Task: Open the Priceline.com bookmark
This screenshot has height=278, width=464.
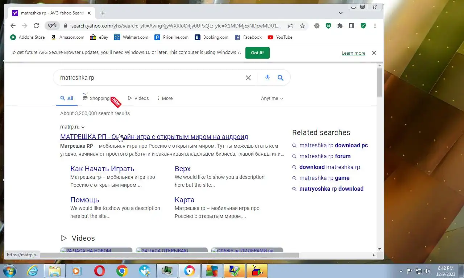Action: point(171,37)
